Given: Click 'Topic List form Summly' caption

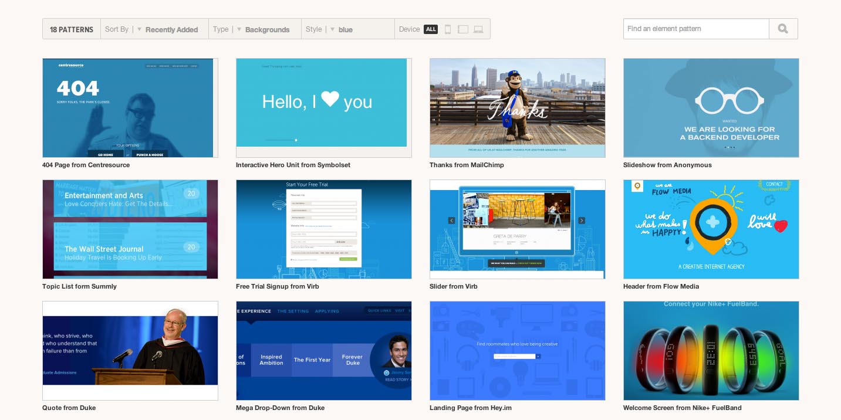Looking at the screenshot, I should click(79, 286).
